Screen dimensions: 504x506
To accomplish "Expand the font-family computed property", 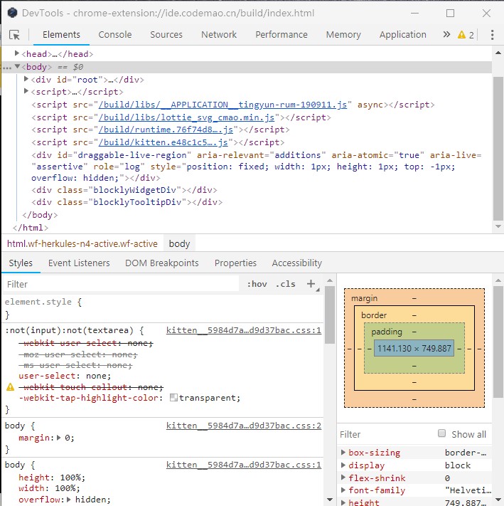I will point(343,490).
